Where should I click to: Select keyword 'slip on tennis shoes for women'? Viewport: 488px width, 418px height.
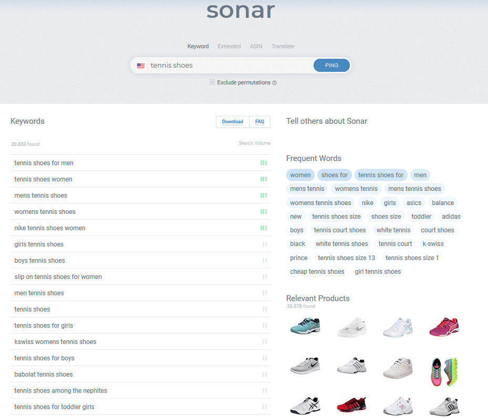pos(58,277)
